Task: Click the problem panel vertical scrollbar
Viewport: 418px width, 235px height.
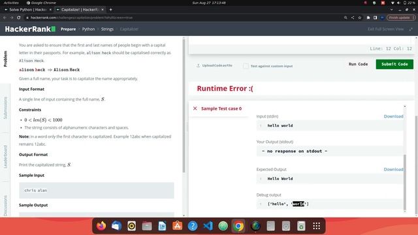Action: [x=184, y=106]
